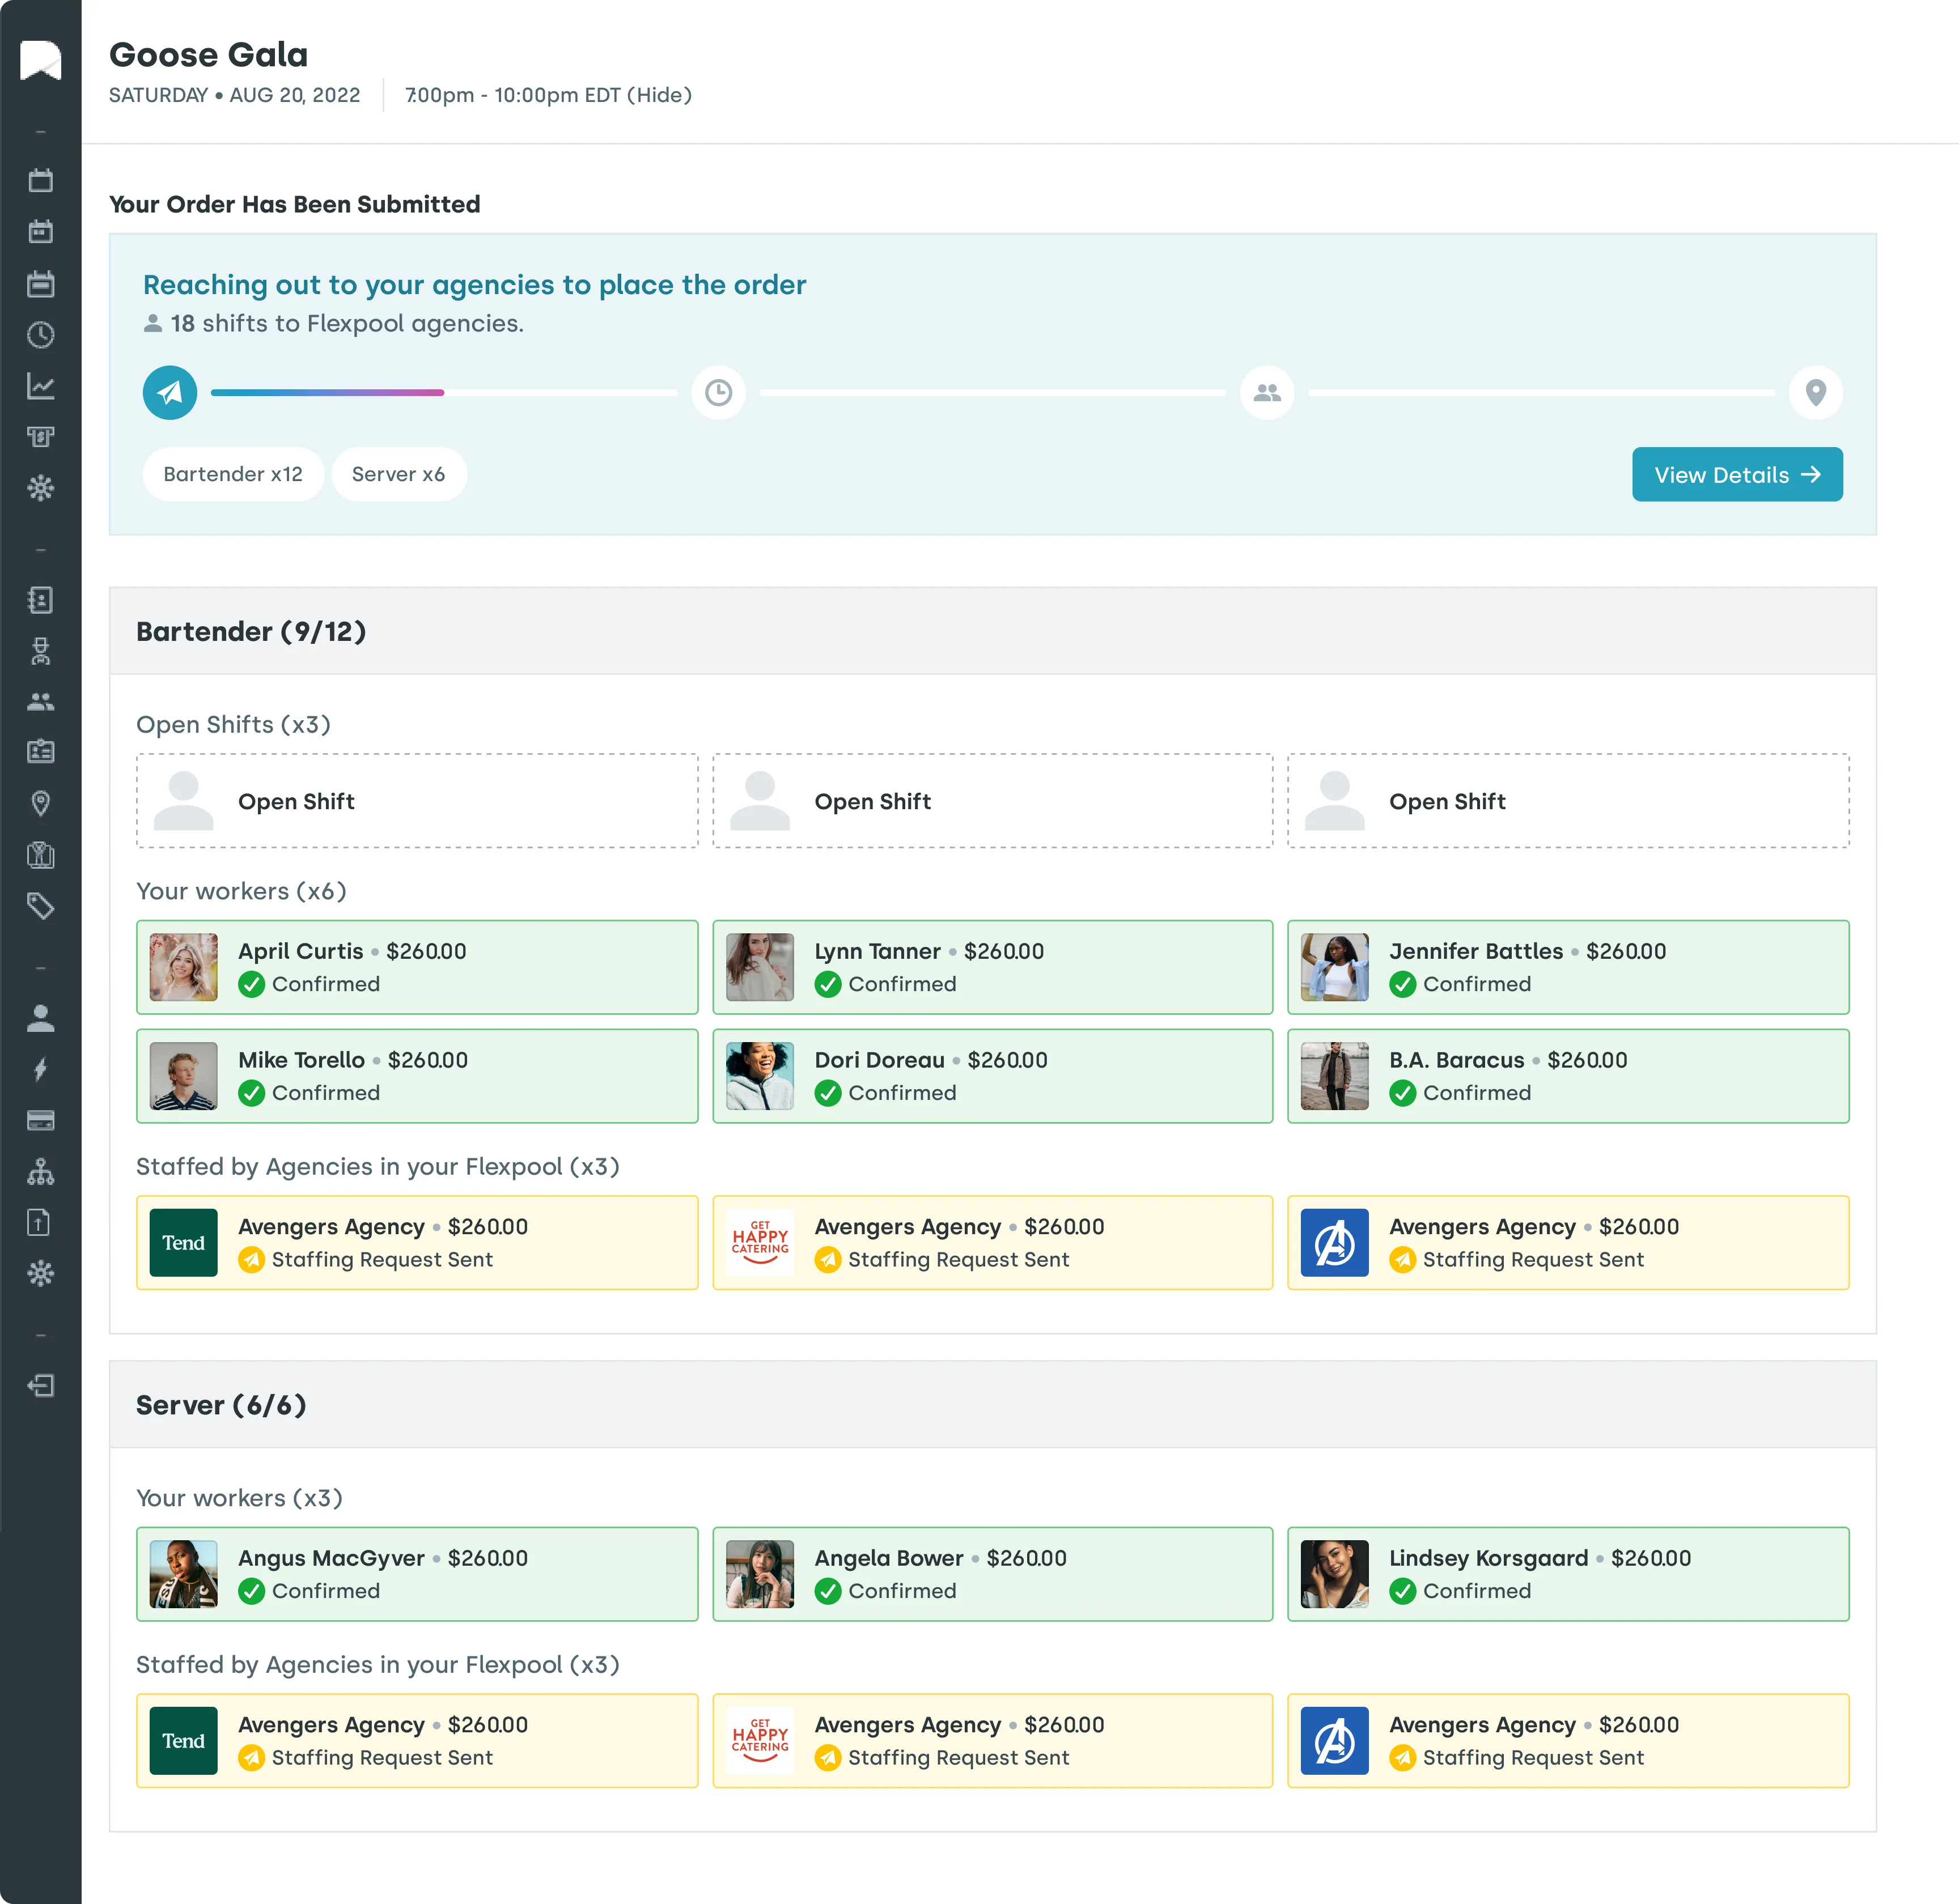This screenshot has width=1959, height=1904.
Task: Click the location pin sidebar icon
Action: [x=40, y=803]
